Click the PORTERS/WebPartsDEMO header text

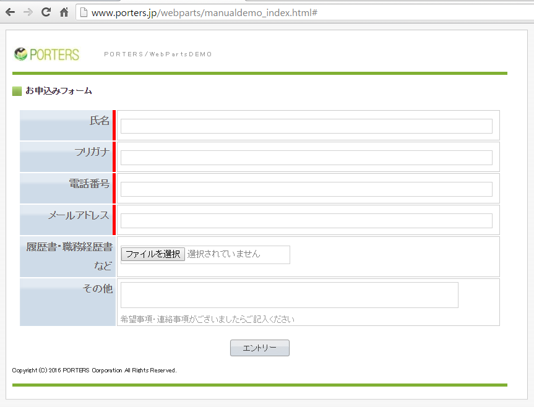click(x=158, y=54)
